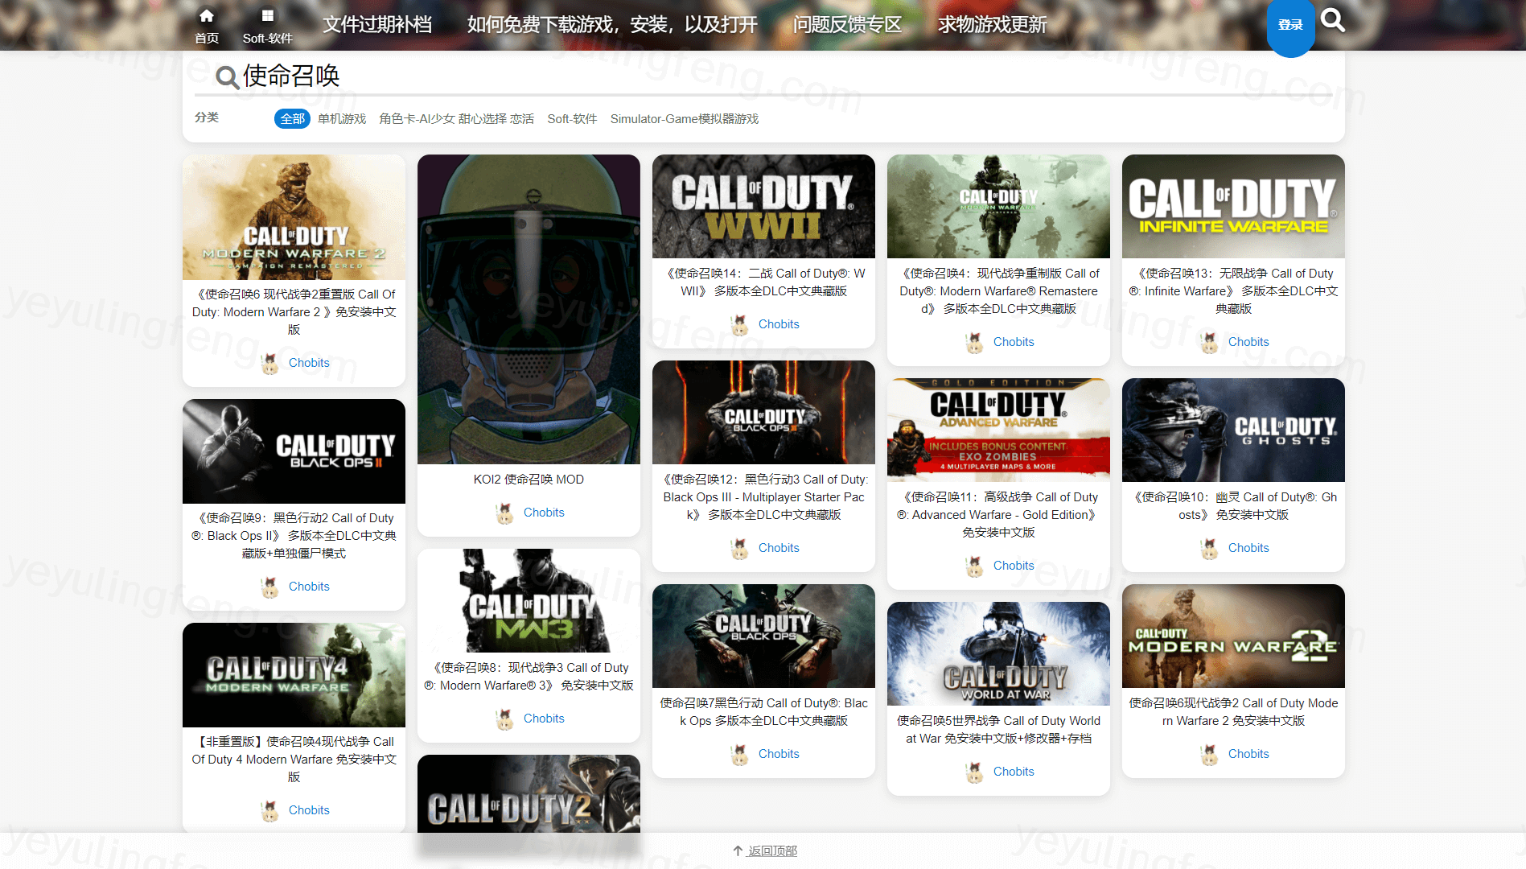
Task: Go to the 首页 home icon
Action: coord(207,16)
